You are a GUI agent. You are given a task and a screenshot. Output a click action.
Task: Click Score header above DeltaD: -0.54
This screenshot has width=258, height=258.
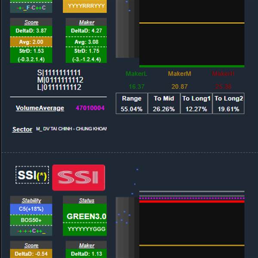coord(31,246)
